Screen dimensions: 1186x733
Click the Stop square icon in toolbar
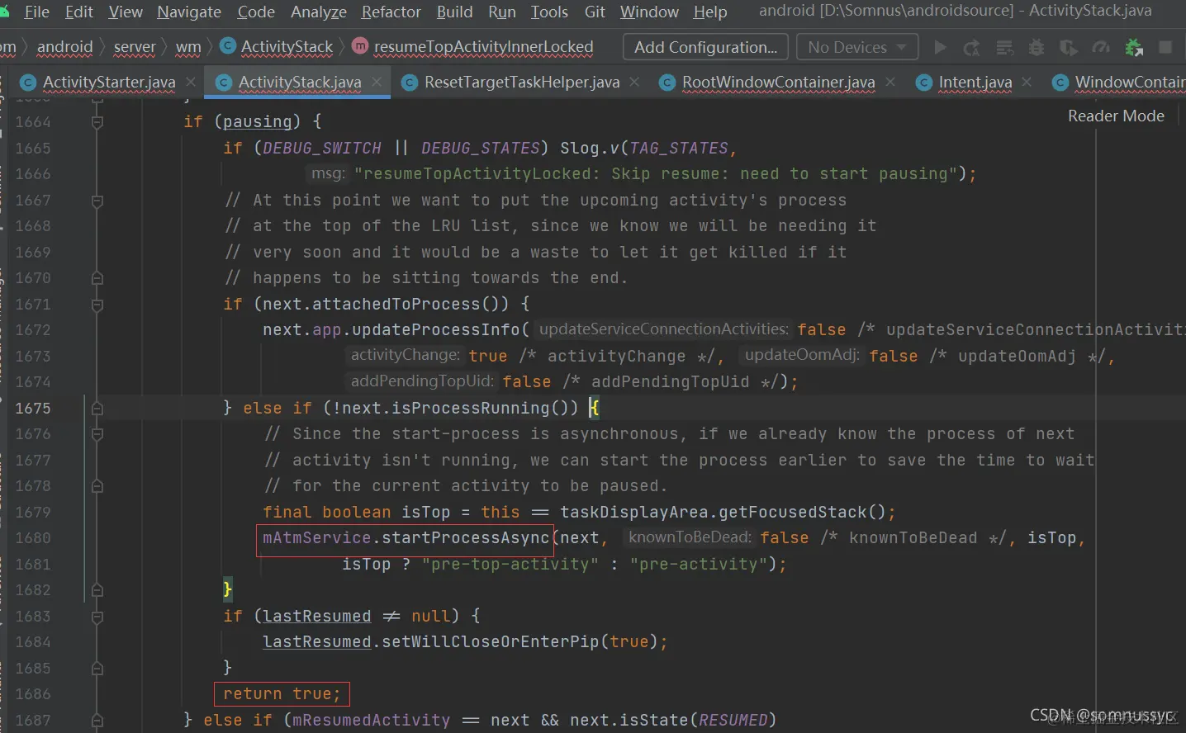coord(1165,47)
